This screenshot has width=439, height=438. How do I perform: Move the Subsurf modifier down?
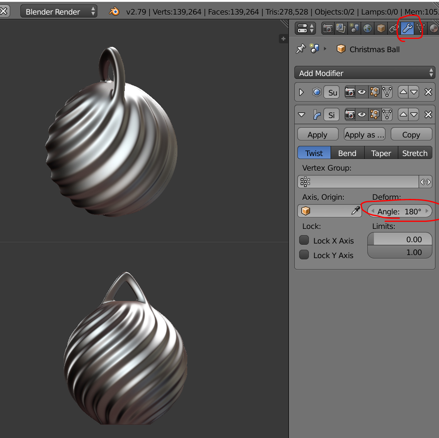click(x=414, y=92)
